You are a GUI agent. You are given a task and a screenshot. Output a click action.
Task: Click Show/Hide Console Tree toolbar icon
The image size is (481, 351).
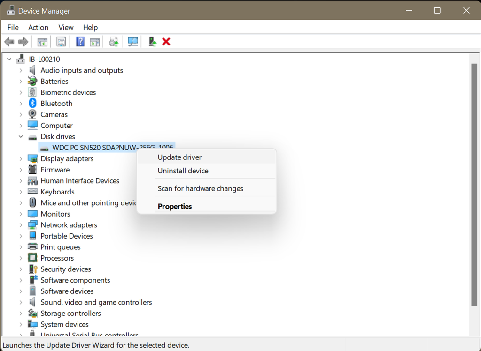[x=42, y=42]
